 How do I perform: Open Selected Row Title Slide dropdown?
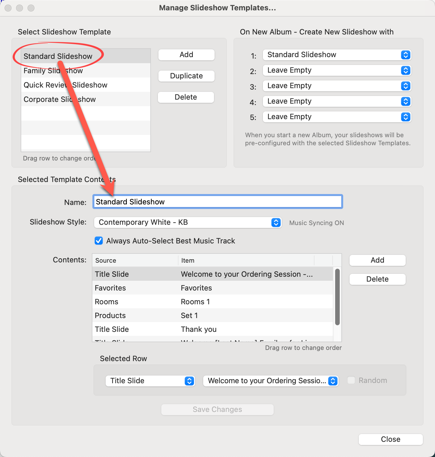coord(150,381)
